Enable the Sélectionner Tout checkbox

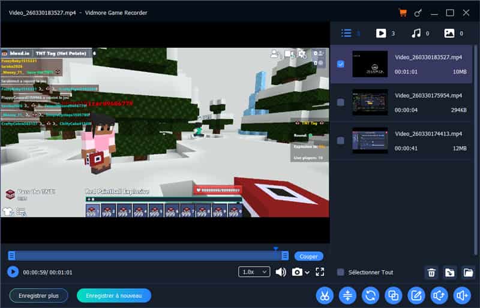pyautogui.click(x=341, y=272)
